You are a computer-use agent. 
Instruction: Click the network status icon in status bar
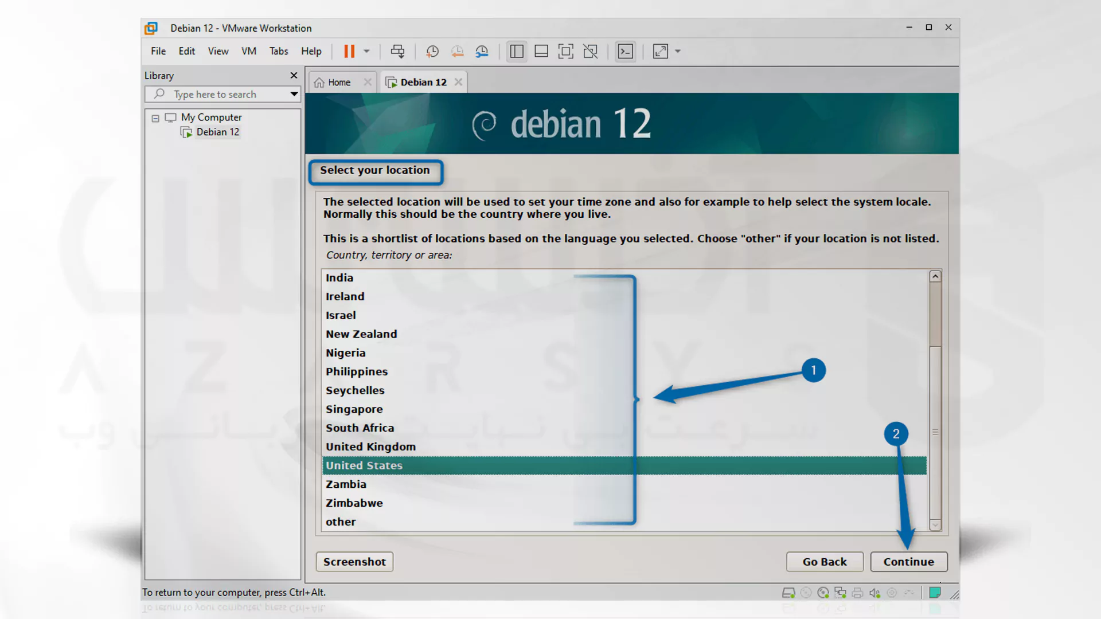pyautogui.click(x=842, y=593)
